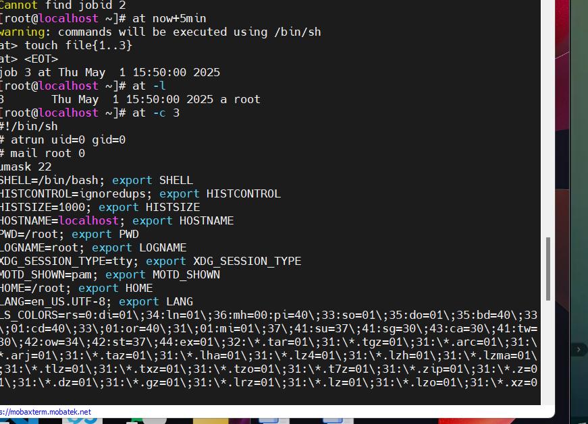Open the mobaxterm.mobatek.net link

tap(45, 412)
